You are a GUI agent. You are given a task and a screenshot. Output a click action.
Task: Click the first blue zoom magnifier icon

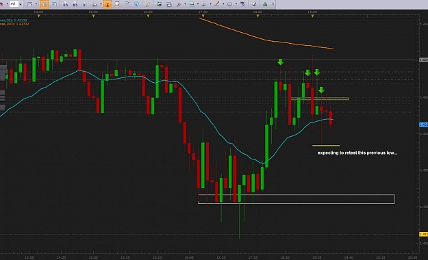(x=65, y=4)
